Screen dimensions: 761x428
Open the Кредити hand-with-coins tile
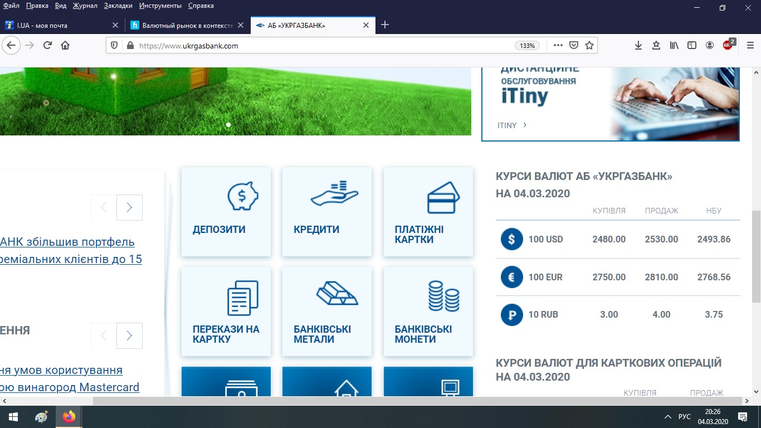[x=327, y=212]
